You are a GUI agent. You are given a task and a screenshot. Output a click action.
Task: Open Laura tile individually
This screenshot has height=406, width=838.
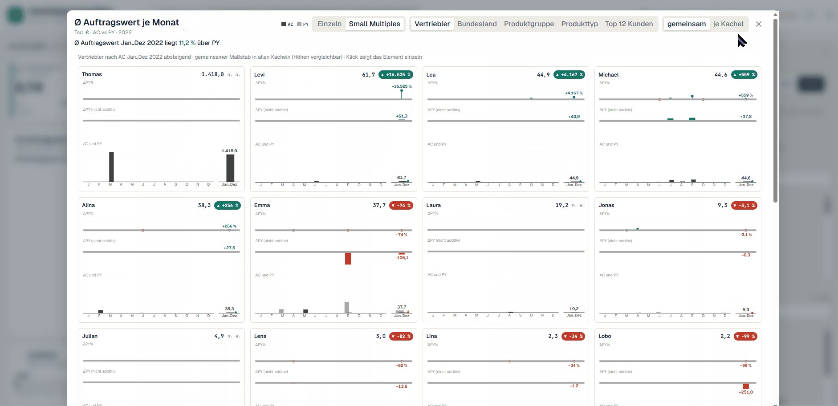[506, 260]
